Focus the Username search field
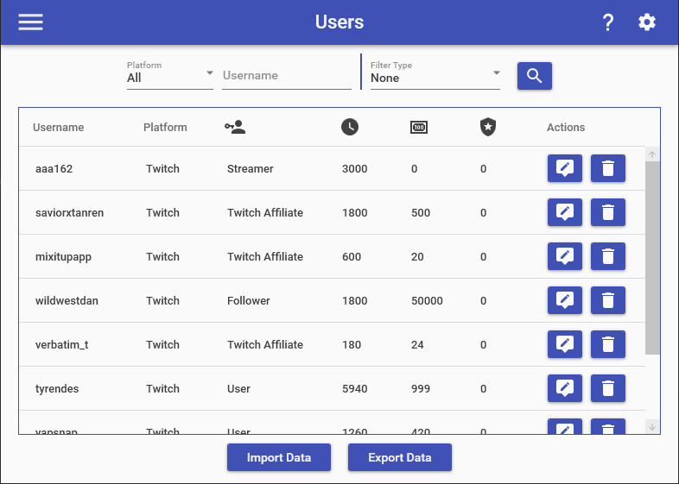The width and height of the screenshot is (679, 484). pyautogui.click(x=286, y=76)
